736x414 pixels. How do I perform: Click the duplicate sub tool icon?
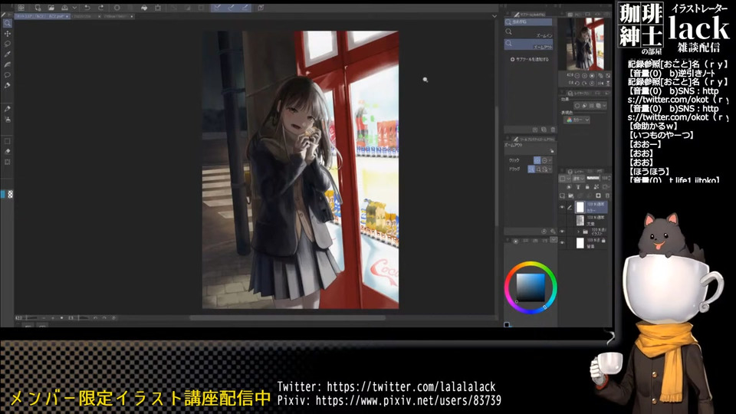544,130
